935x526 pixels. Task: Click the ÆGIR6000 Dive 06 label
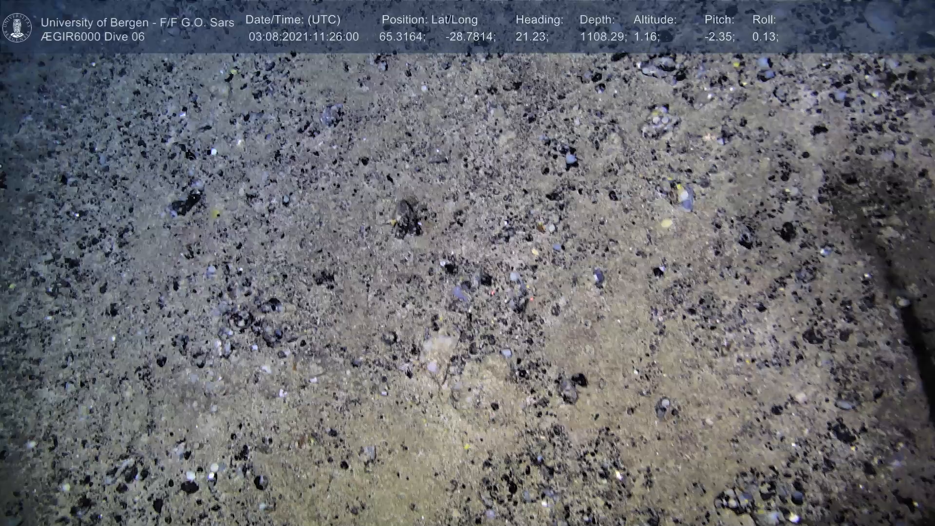point(93,37)
